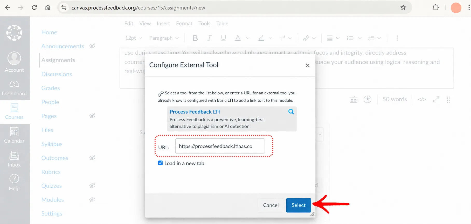Open Courses in global navigation
The image size is (471, 224).
[x=14, y=112]
